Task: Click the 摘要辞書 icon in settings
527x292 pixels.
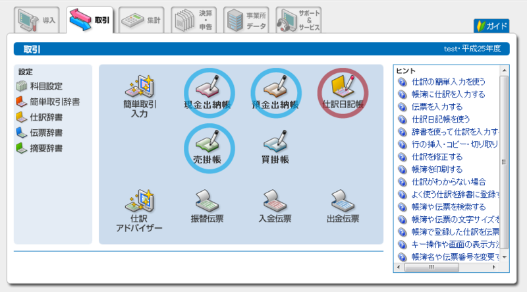Action: [22, 148]
